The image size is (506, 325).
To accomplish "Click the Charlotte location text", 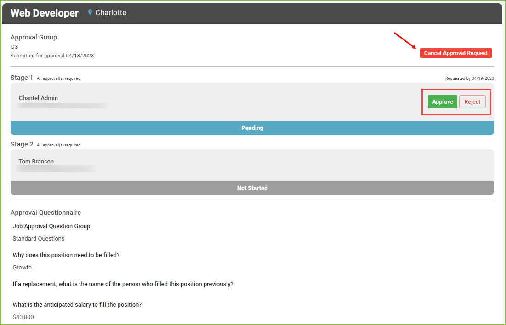I will pyautogui.click(x=111, y=12).
